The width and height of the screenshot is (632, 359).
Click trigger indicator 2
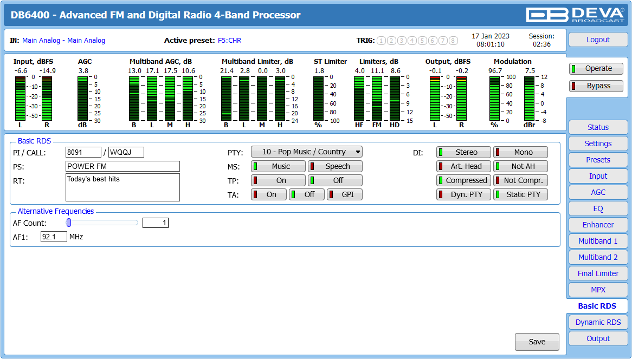point(391,41)
